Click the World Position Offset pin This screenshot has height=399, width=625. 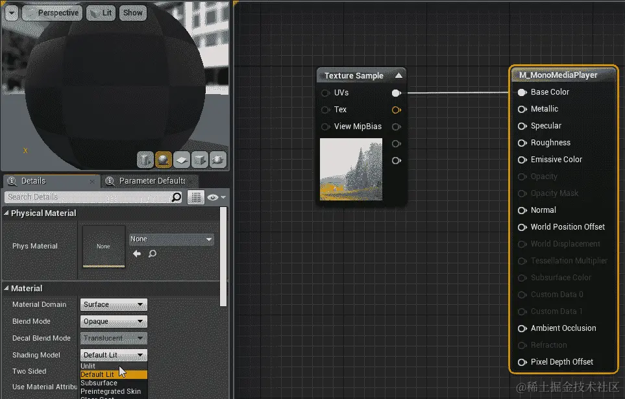click(x=522, y=227)
